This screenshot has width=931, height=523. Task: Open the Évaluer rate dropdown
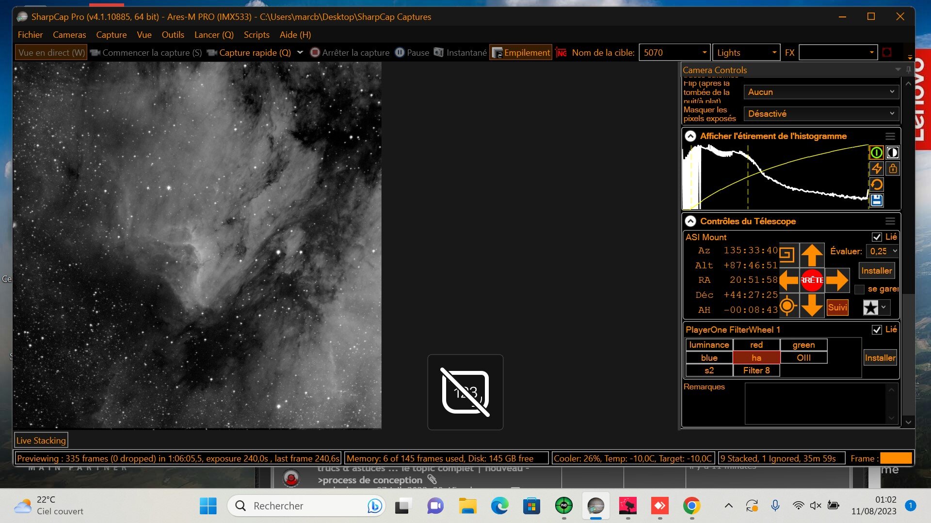[883, 251]
